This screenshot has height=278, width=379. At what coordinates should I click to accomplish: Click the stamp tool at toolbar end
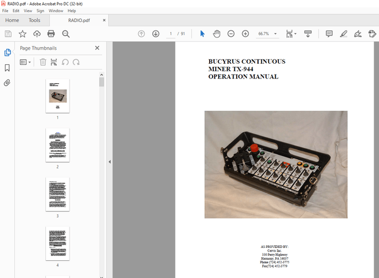coord(372,34)
